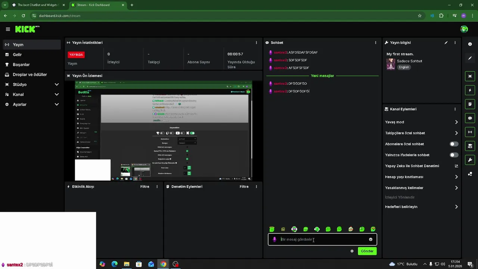Open Kanal Eylemleri three-dot menu
Screen dimensions: 478x269
455,109
